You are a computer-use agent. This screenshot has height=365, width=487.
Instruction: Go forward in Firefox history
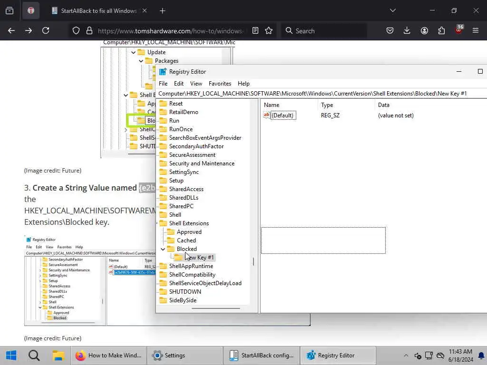click(x=28, y=30)
